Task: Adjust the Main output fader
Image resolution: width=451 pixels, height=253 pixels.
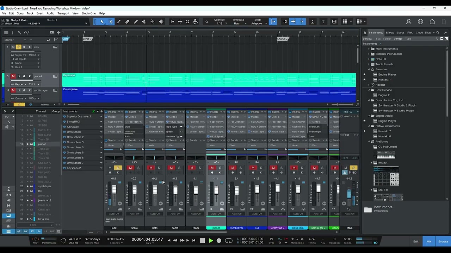Action: [349, 194]
